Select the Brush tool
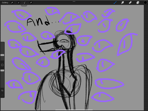148x111 pixels. [115, 2]
